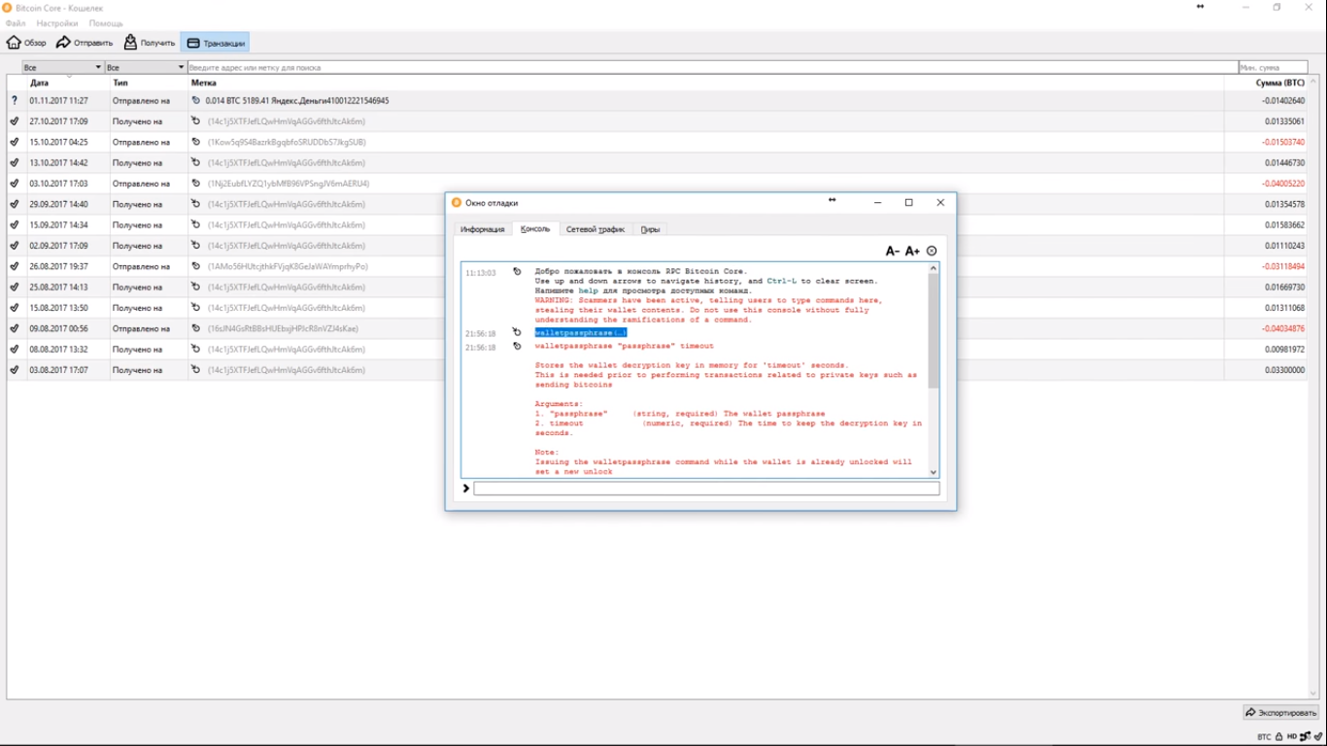Maximize the Окно отладки debug window
This screenshot has width=1327, height=746.
[x=909, y=203]
